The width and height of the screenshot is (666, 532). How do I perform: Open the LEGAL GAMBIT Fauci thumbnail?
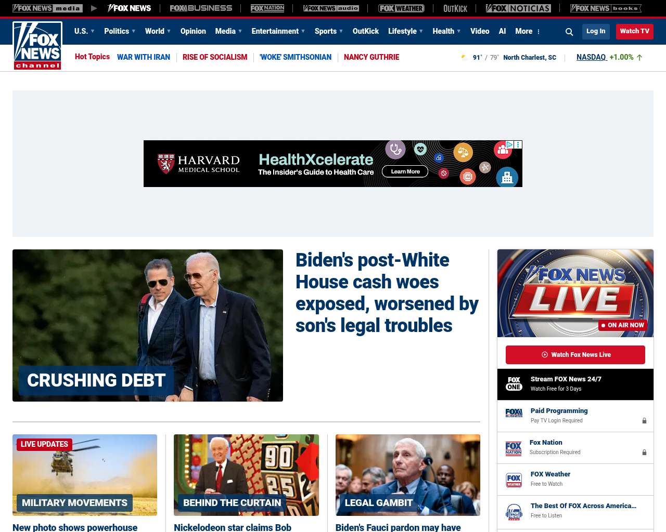pos(408,475)
